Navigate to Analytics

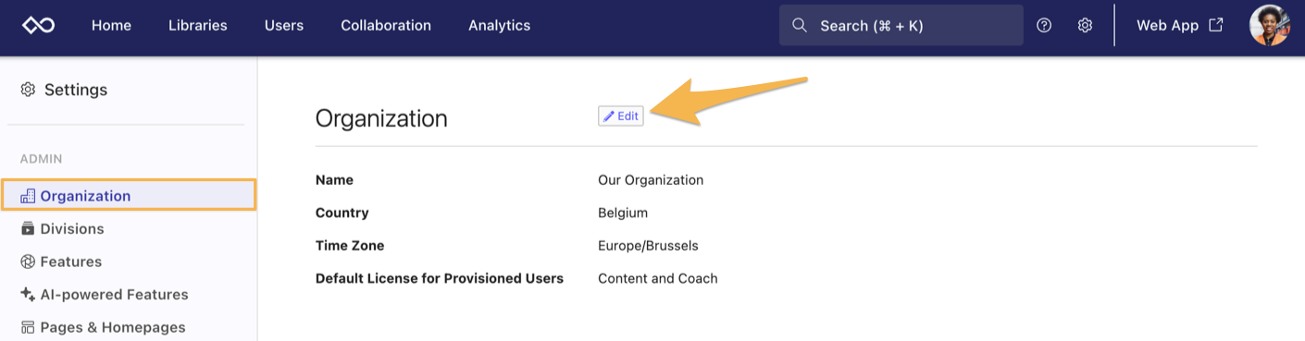click(499, 25)
